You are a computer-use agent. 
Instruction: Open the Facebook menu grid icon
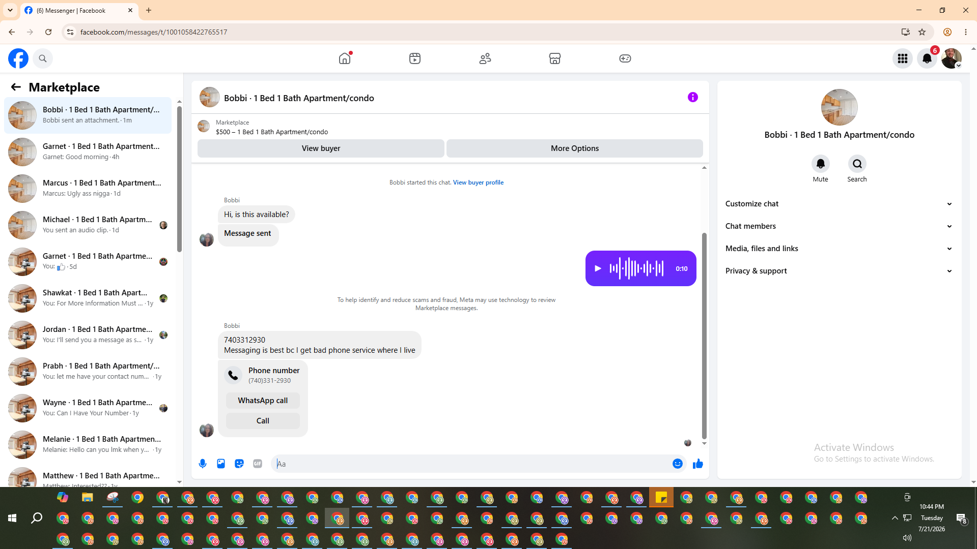903,58
